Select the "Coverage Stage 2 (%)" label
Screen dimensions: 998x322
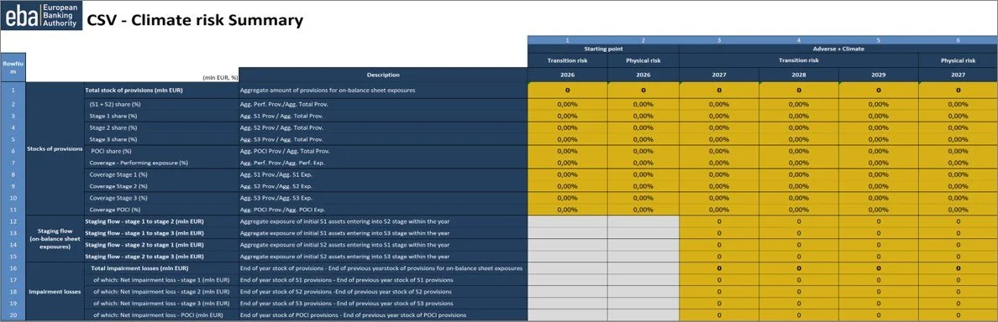tap(118, 186)
